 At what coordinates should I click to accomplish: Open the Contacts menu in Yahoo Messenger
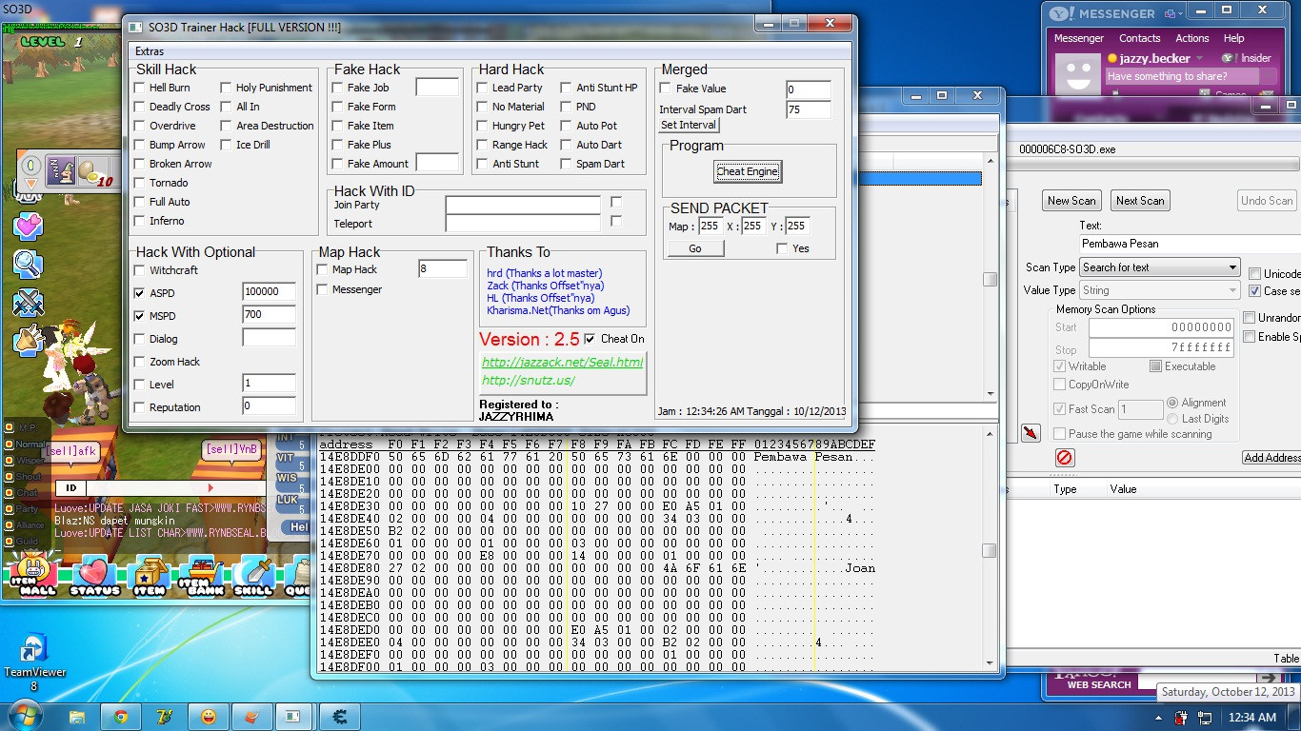(1140, 38)
